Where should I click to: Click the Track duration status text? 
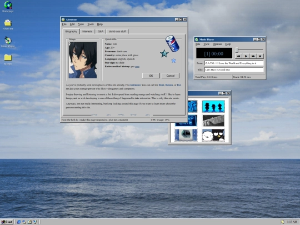(x=242, y=77)
